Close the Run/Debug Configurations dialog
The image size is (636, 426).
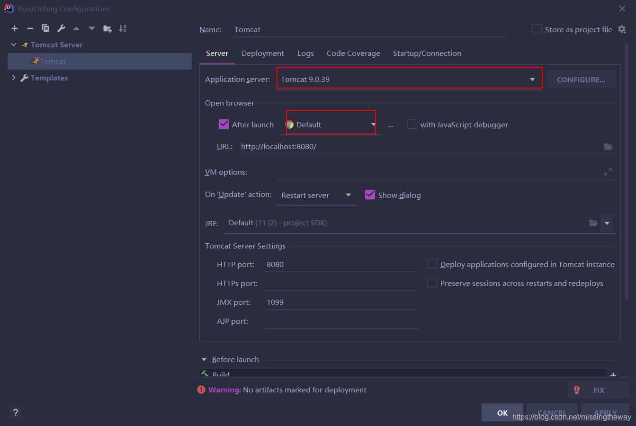(622, 9)
